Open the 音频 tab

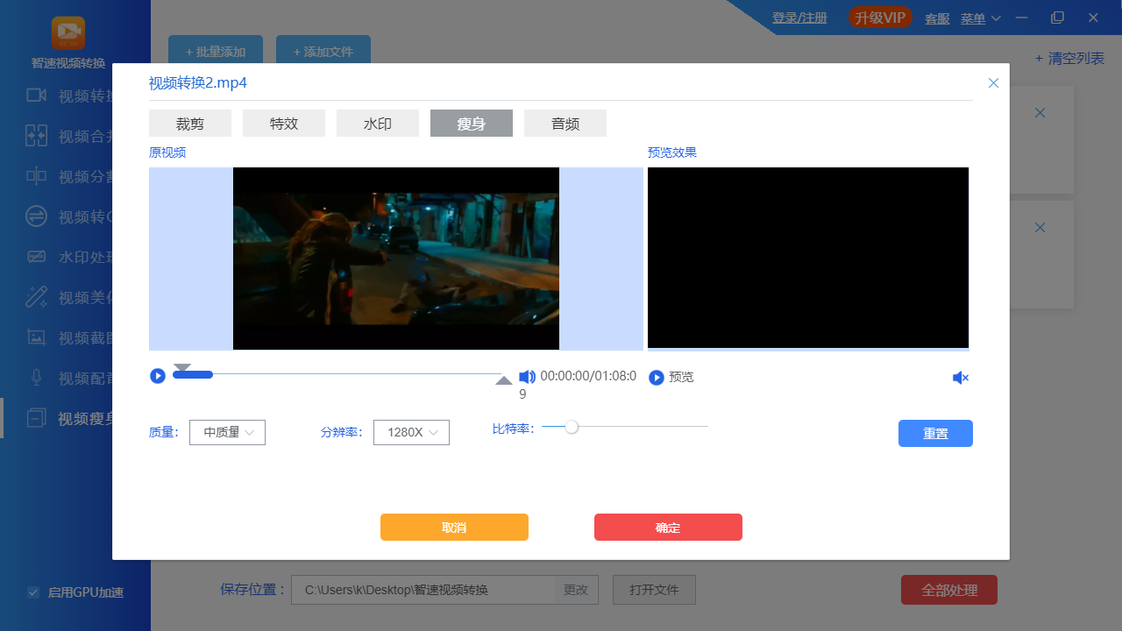pyautogui.click(x=565, y=123)
